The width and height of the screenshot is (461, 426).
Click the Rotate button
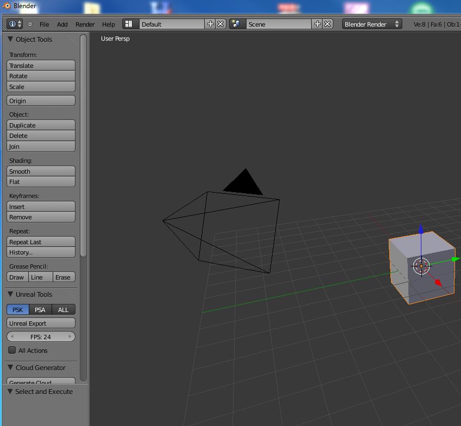pos(41,76)
